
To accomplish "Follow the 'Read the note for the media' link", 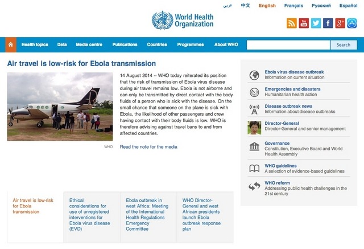I will click(x=148, y=146).
